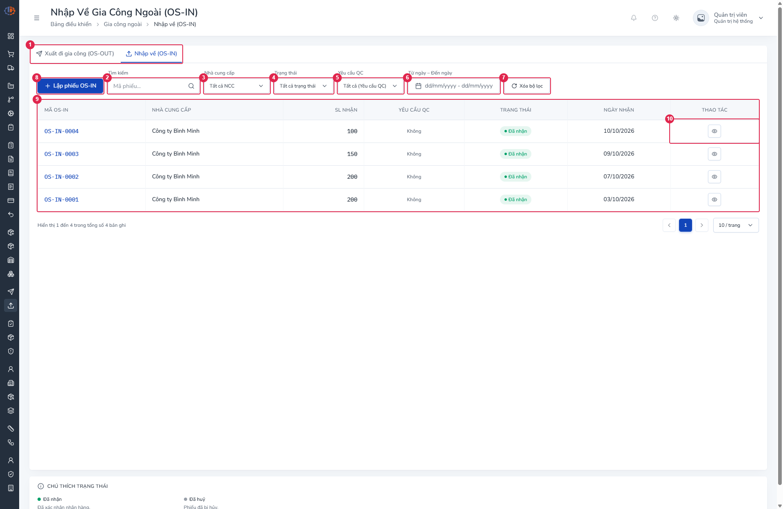Go to Bảng điều khiển breadcrumb
The height and width of the screenshot is (509, 783).
click(x=71, y=24)
